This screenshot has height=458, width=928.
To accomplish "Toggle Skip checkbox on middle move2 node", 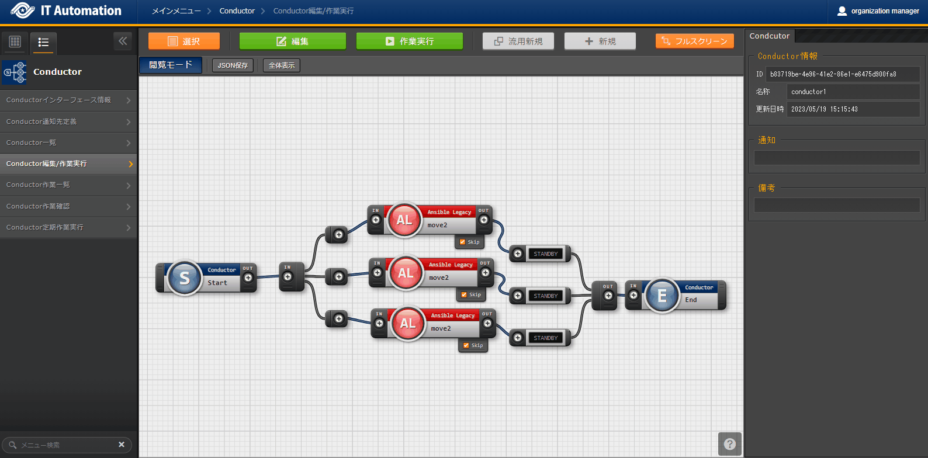I will click(465, 294).
